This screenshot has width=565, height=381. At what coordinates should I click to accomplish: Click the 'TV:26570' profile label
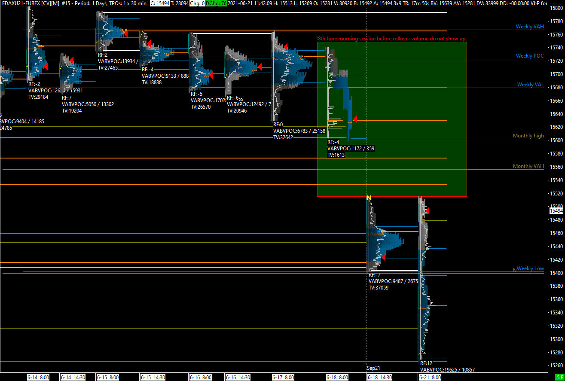coord(201,107)
